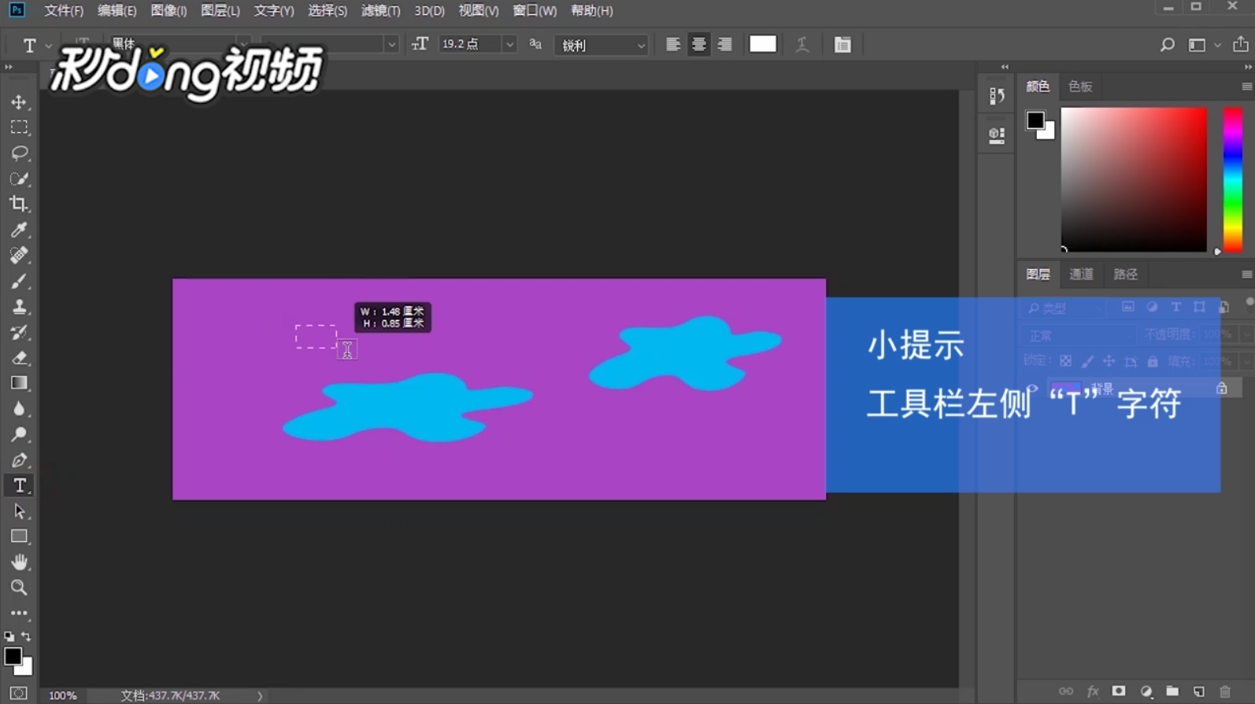Click the font size 19.2 点 field

tap(470, 45)
